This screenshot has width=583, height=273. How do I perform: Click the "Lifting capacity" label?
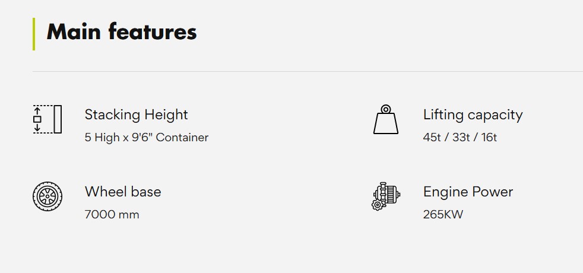pyautogui.click(x=473, y=115)
